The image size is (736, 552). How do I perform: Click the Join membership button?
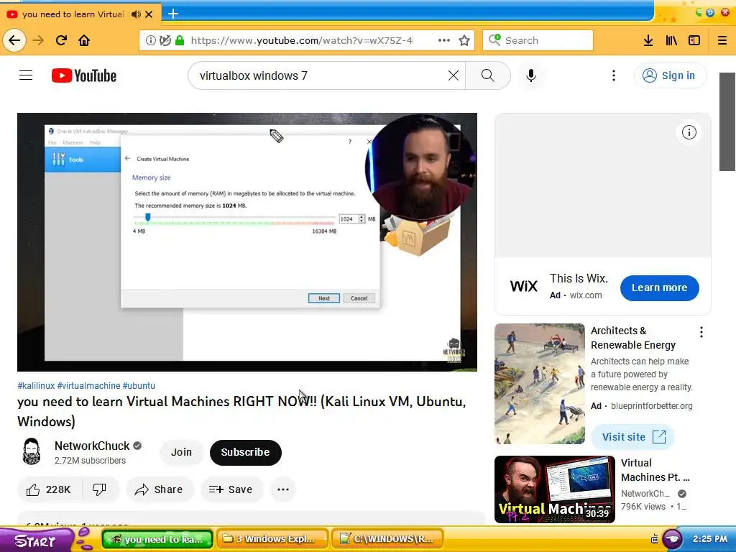click(x=181, y=452)
